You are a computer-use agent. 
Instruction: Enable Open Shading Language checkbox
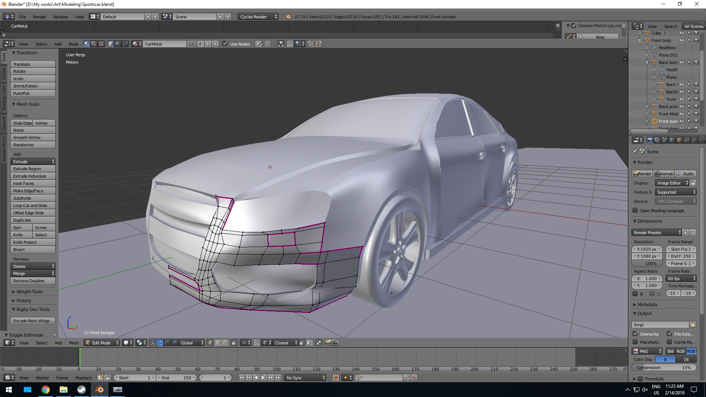tap(635, 211)
